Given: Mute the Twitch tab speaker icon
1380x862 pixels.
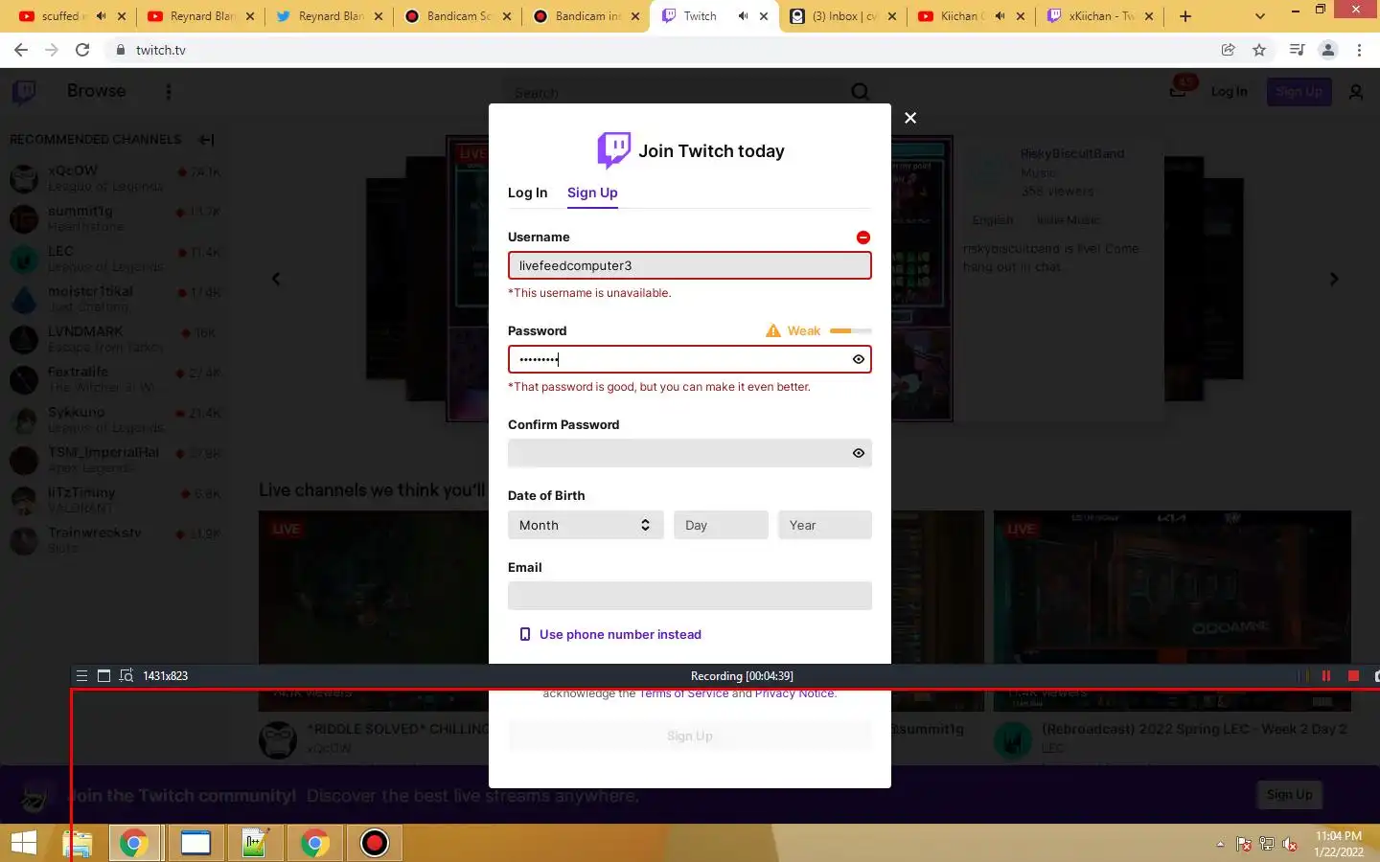Looking at the screenshot, I should pos(743,16).
